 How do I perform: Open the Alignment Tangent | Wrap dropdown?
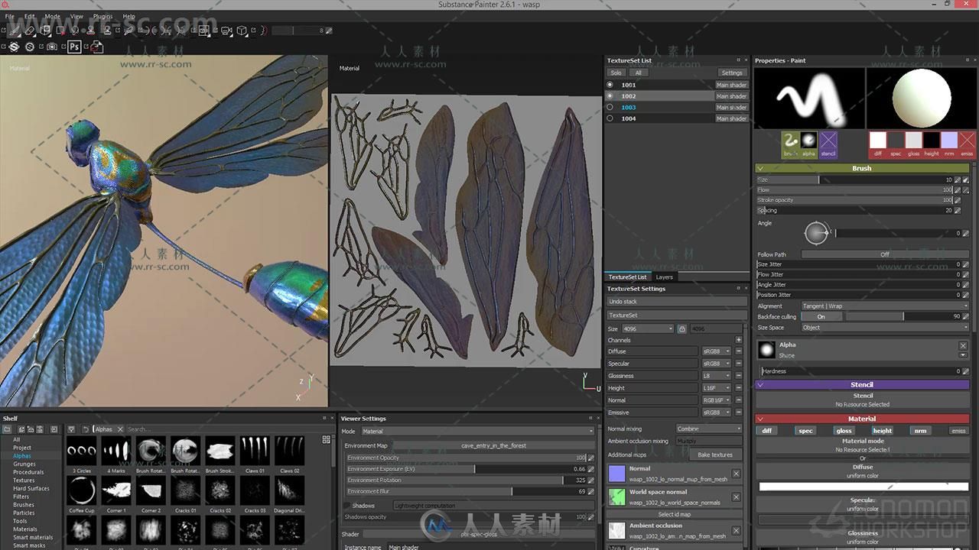point(884,306)
